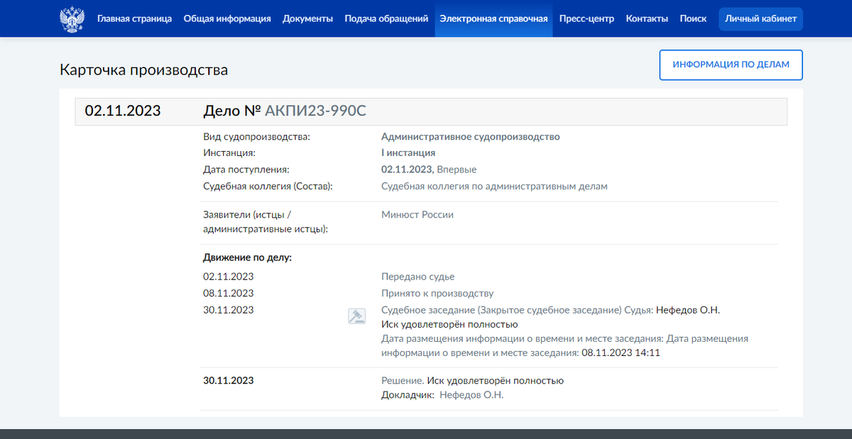Click Докладчик Нефедов О.Н. link
Image resolution: width=852 pixels, height=439 pixels.
(471, 395)
